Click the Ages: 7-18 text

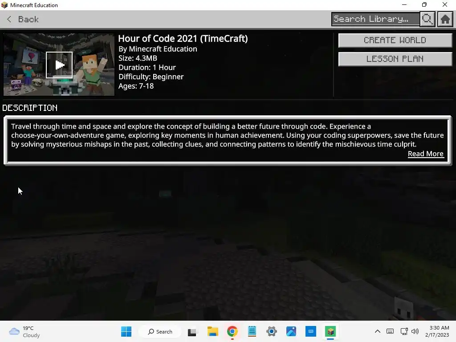click(136, 86)
